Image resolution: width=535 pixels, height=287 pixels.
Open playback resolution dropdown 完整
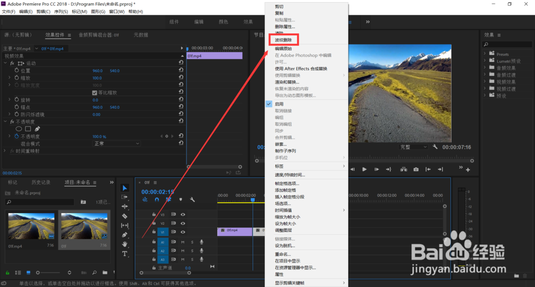point(413,147)
